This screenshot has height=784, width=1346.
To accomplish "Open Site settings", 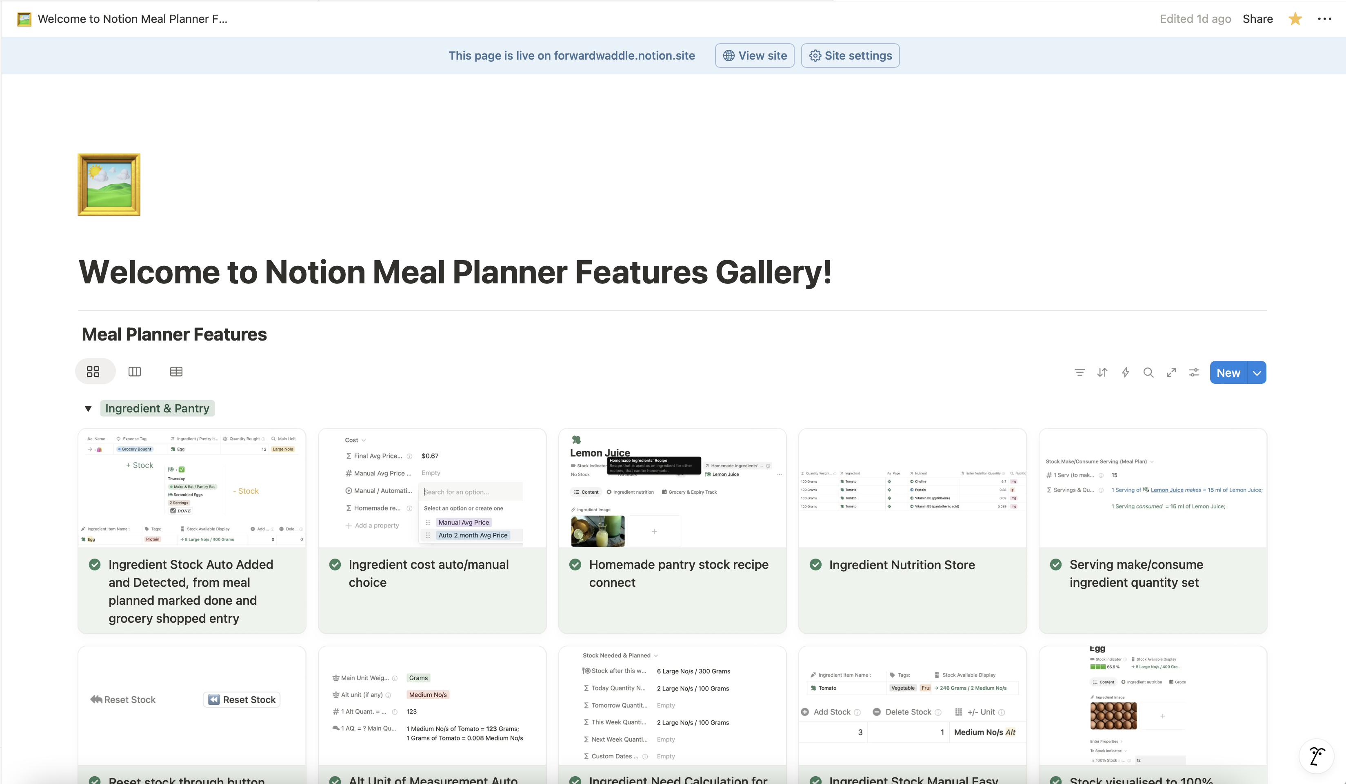I will (850, 56).
